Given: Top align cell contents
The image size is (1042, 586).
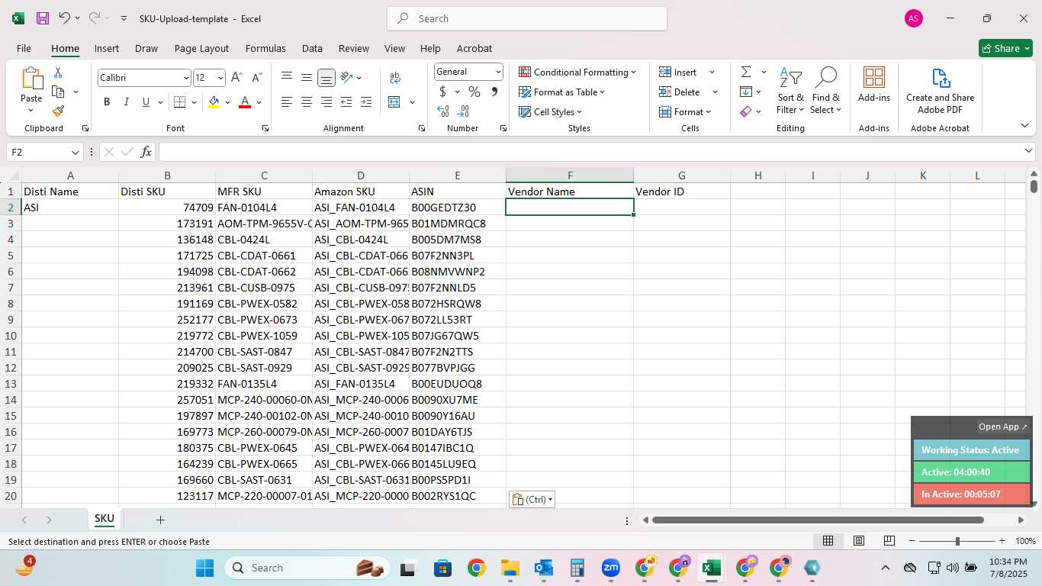Looking at the screenshot, I should pyautogui.click(x=287, y=77).
